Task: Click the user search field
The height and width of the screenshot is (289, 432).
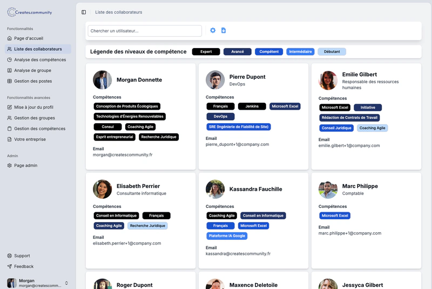Action: [145, 31]
